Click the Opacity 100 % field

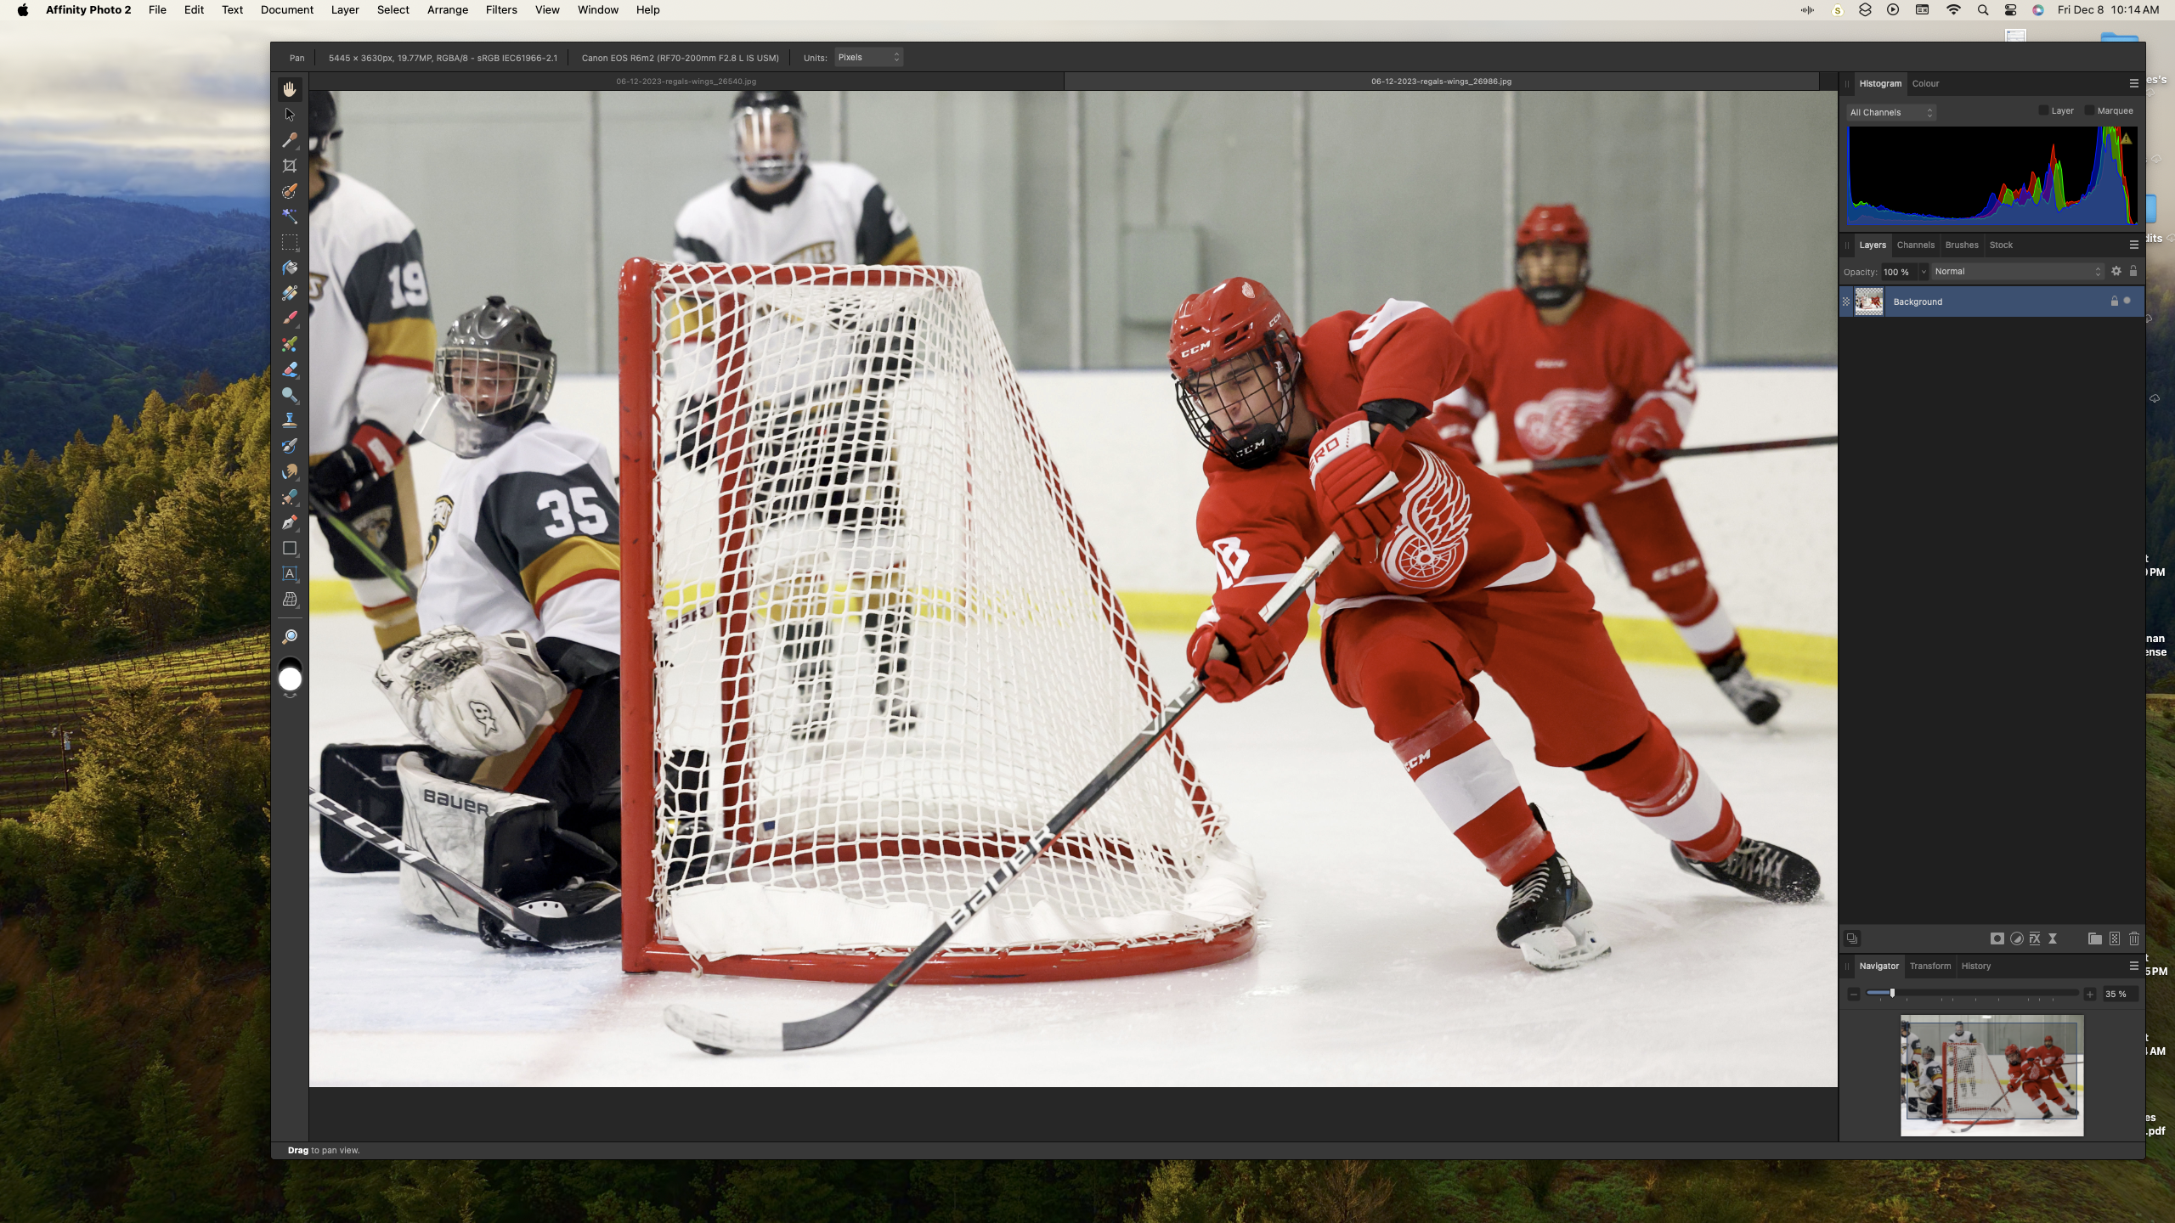tap(1898, 272)
